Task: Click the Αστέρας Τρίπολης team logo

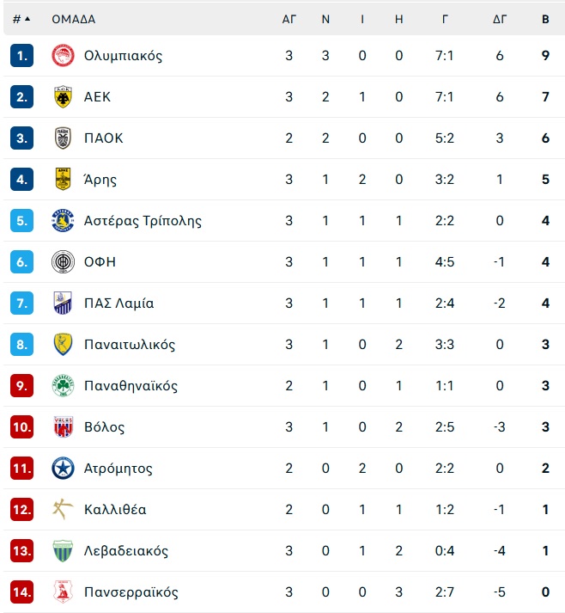Action: (x=63, y=220)
